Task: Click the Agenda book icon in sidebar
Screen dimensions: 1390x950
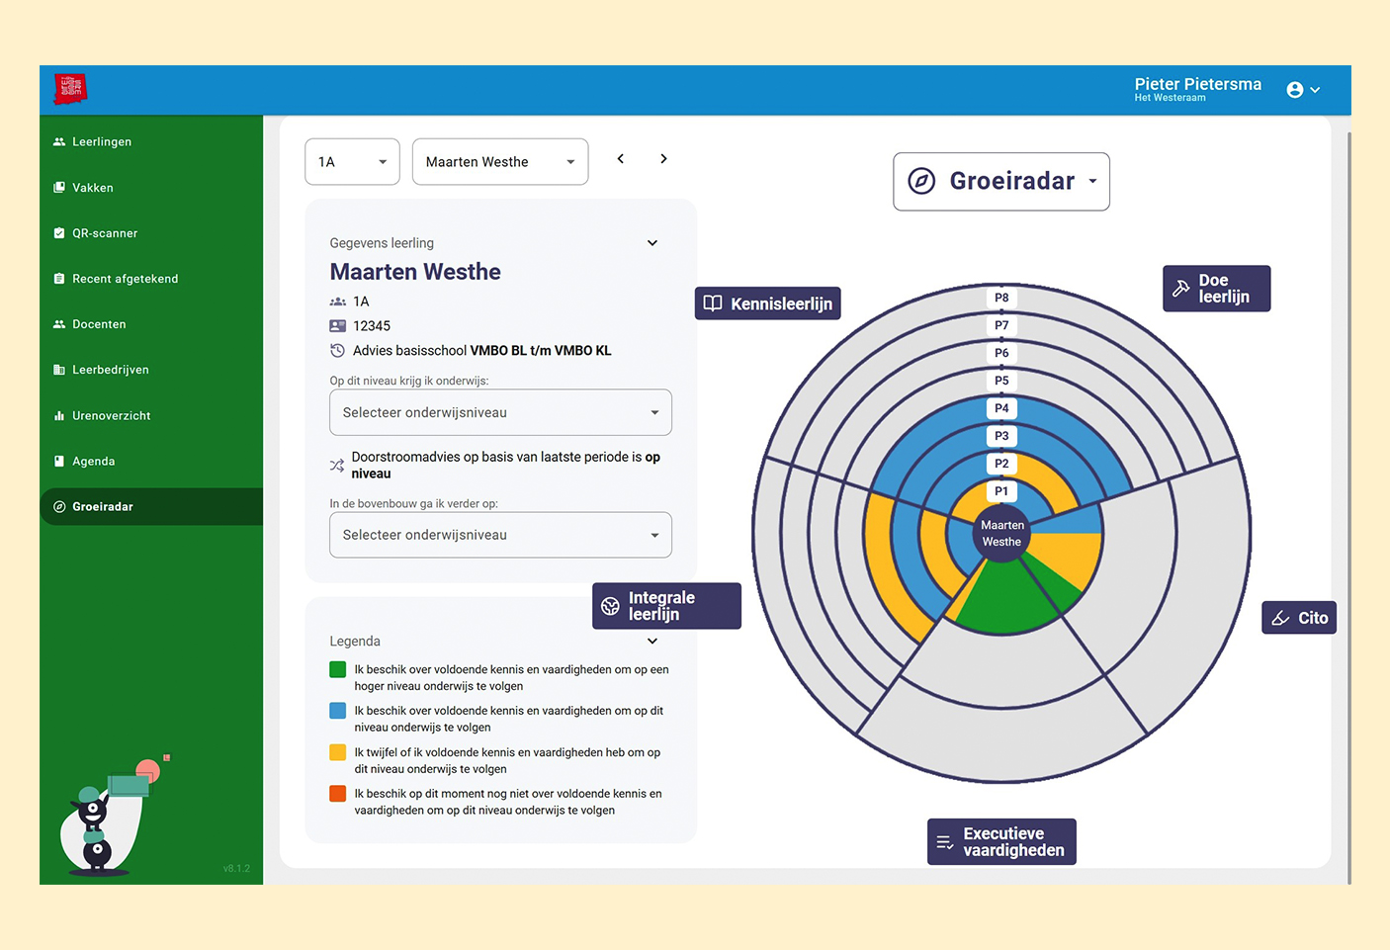Action: 59,462
